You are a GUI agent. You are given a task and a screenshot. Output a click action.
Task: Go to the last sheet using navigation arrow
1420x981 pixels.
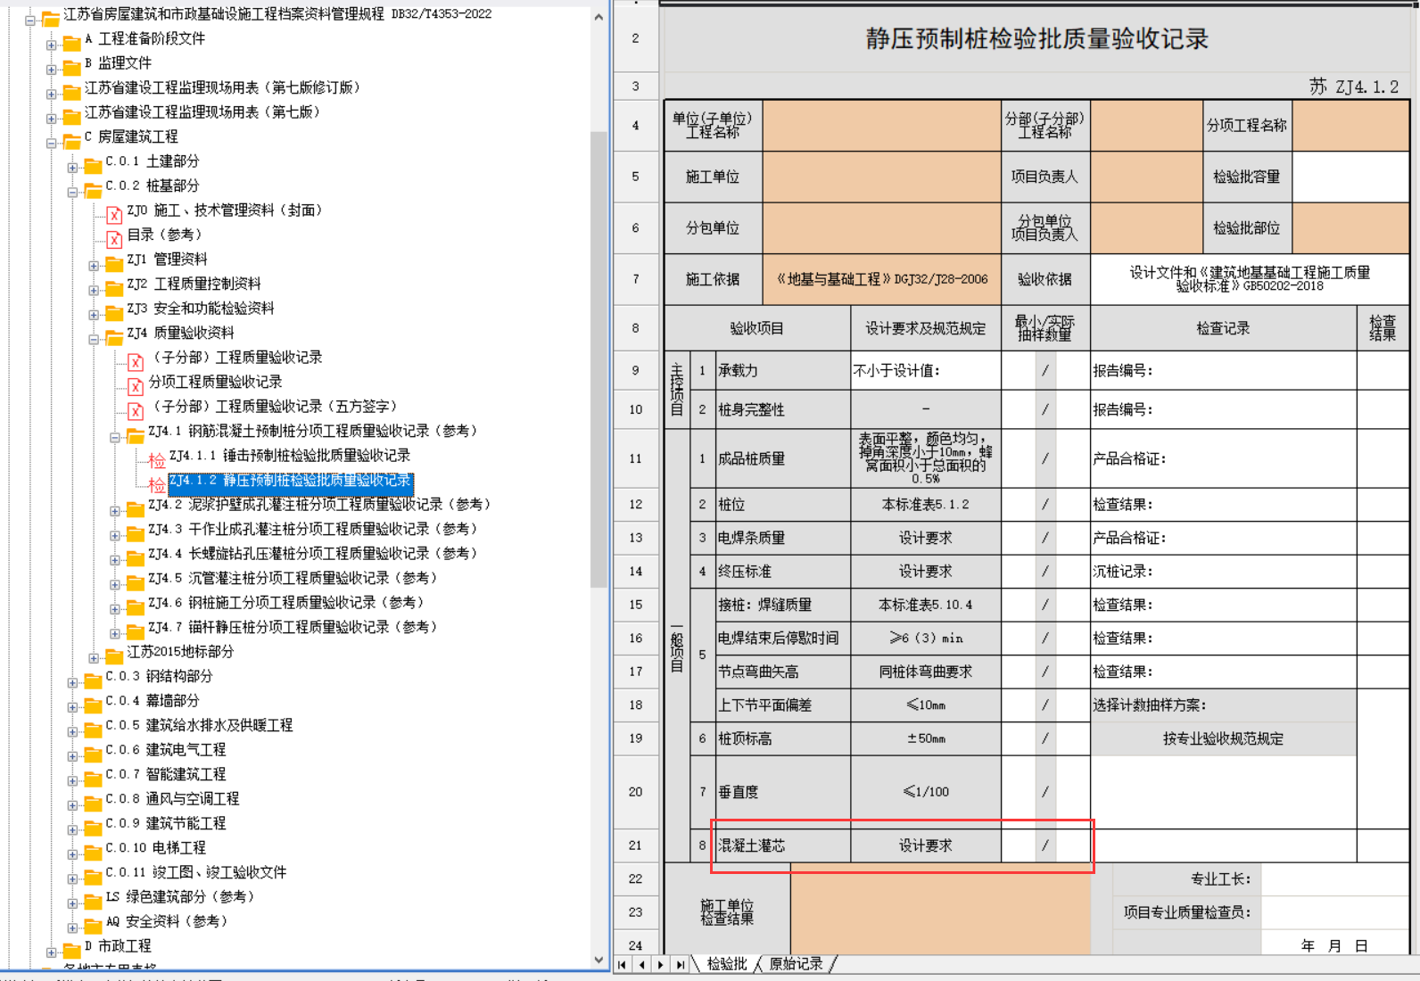coord(681,964)
